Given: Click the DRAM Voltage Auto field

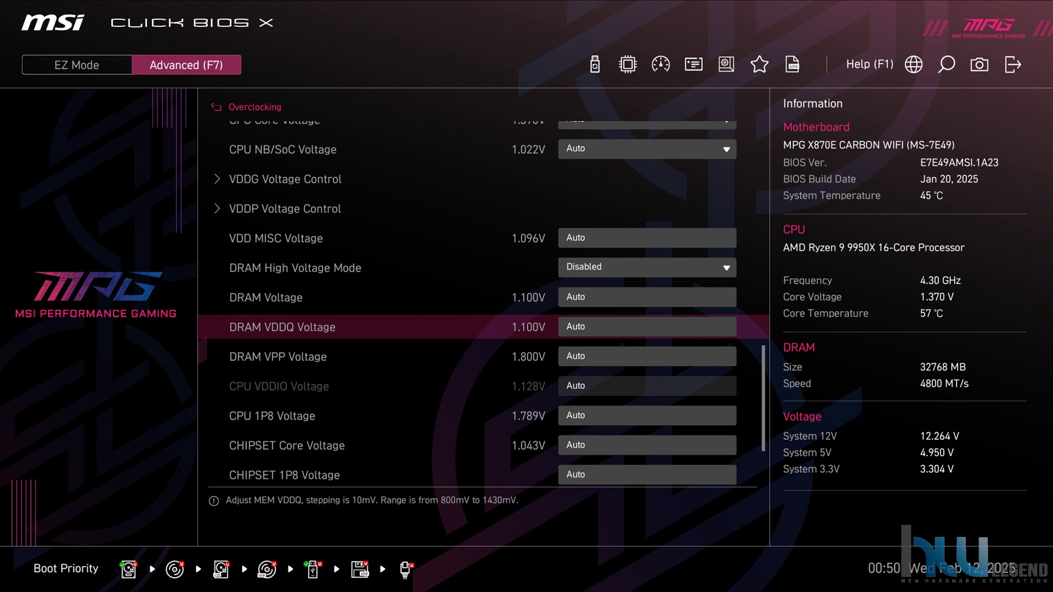Looking at the screenshot, I should tap(647, 297).
